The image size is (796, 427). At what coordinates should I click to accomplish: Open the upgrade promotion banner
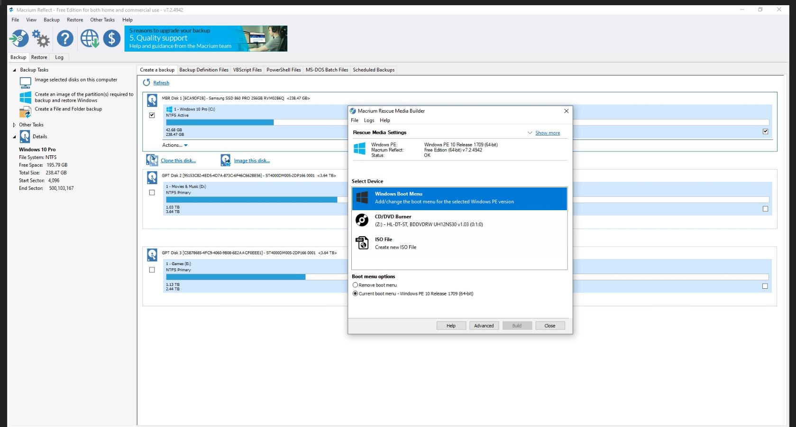pyautogui.click(x=206, y=38)
